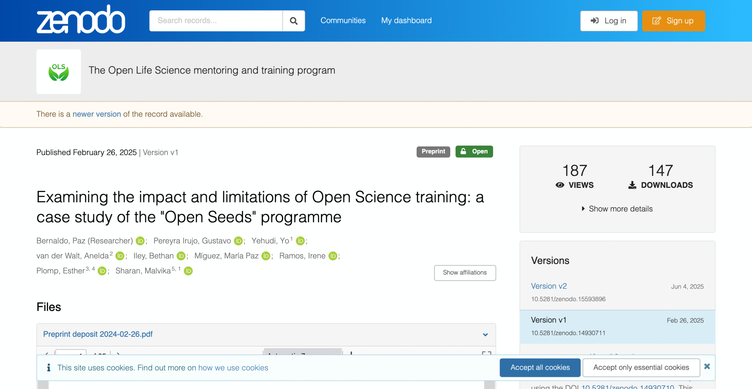Collapse the Preprint deposit PDF file panel
Image resolution: width=752 pixels, height=389 pixels.
[x=485, y=335]
